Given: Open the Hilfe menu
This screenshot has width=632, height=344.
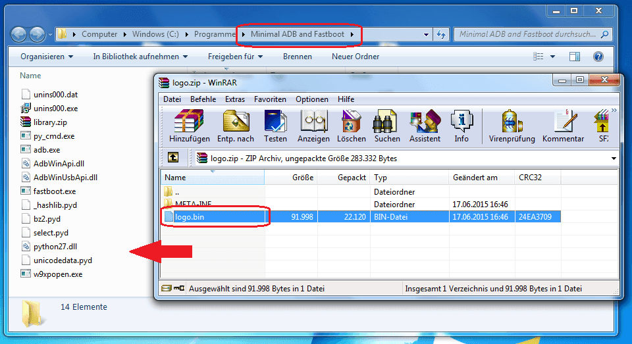Looking at the screenshot, I should click(x=346, y=99).
